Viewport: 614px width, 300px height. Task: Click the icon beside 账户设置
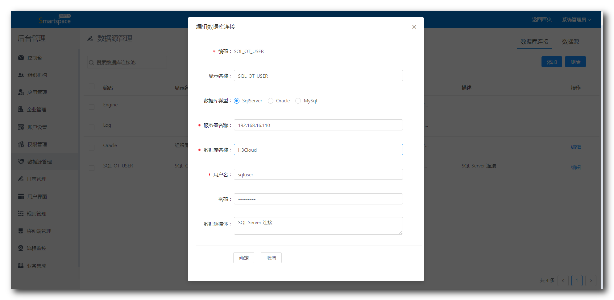tap(21, 127)
